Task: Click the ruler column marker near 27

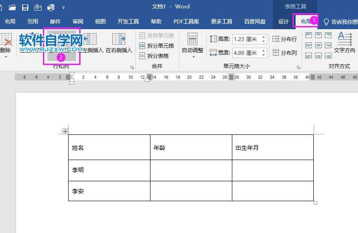Action: (x=231, y=77)
